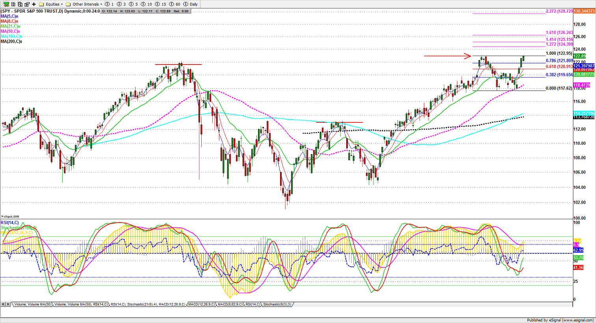Open the Equities folder dropdown
Screen dimensions: 596x323
point(51,4)
